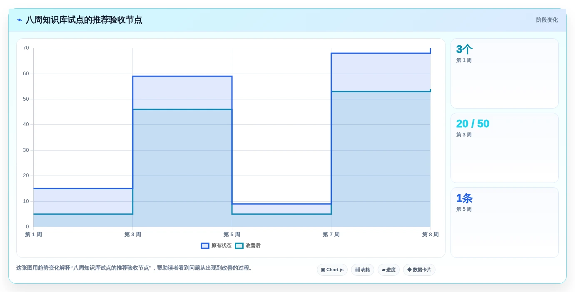Click the 第 8 周 x-axis label
The height and width of the screenshot is (292, 575).
pyautogui.click(x=431, y=235)
